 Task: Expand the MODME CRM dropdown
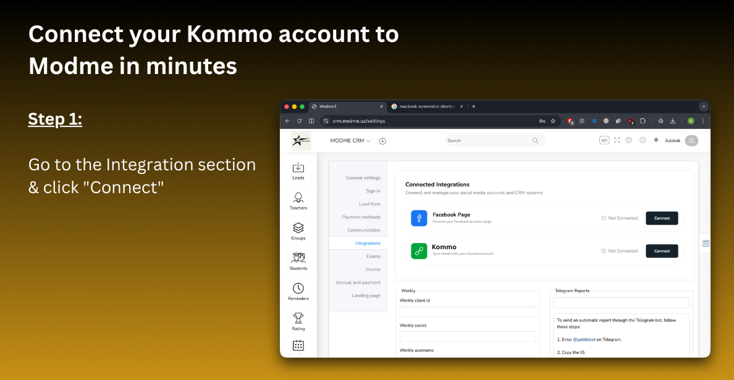coord(350,141)
